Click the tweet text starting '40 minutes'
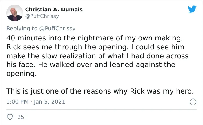The image size is (203, 125). [97, 56]
